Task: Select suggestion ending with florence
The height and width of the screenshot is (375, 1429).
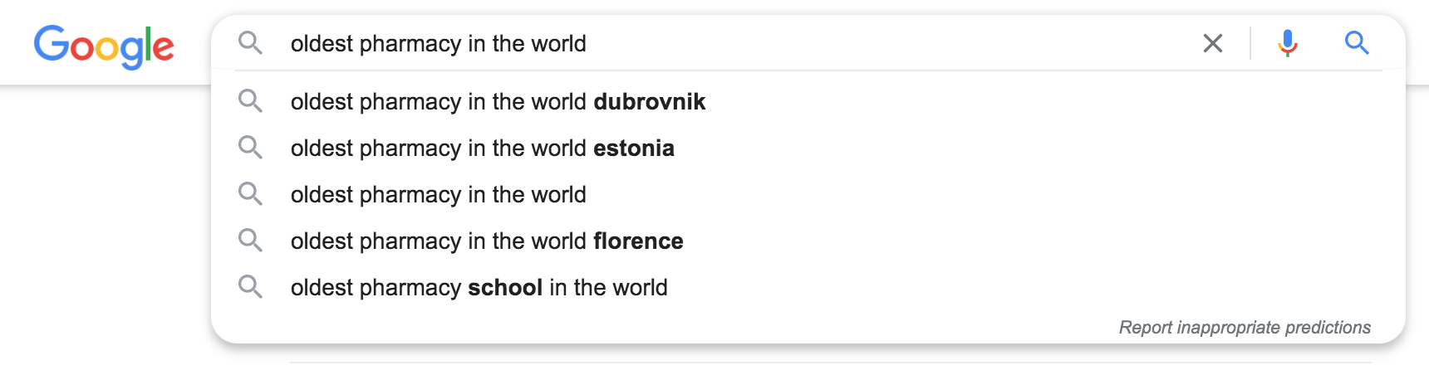Action: point(486,241)
